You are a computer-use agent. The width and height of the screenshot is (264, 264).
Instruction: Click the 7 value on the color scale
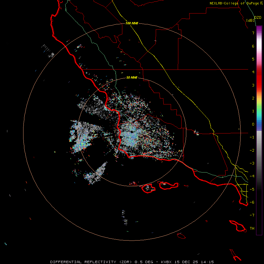(253, 33)
